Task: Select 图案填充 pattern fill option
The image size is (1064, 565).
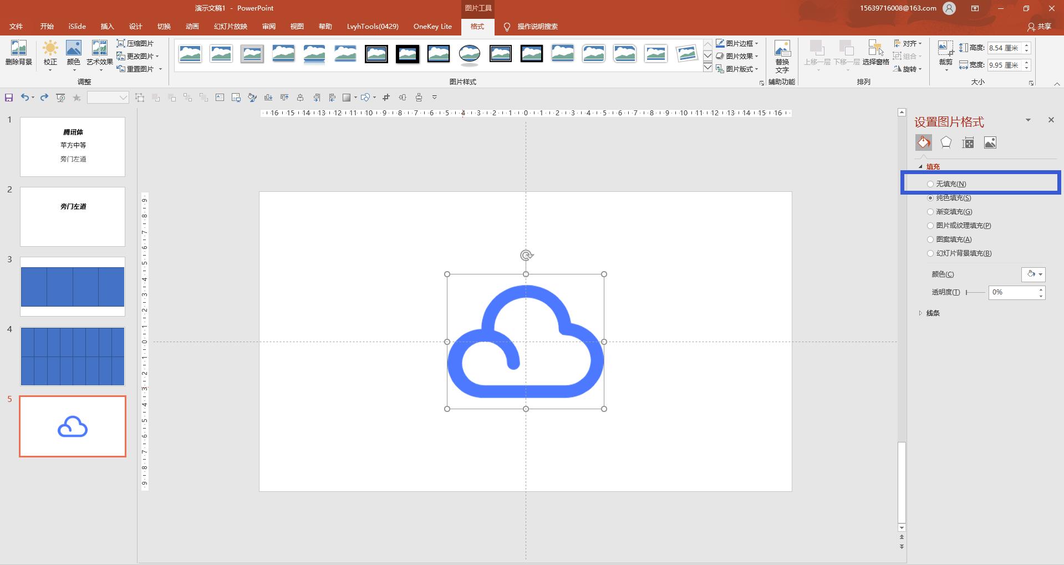Action: coord(950,240)
